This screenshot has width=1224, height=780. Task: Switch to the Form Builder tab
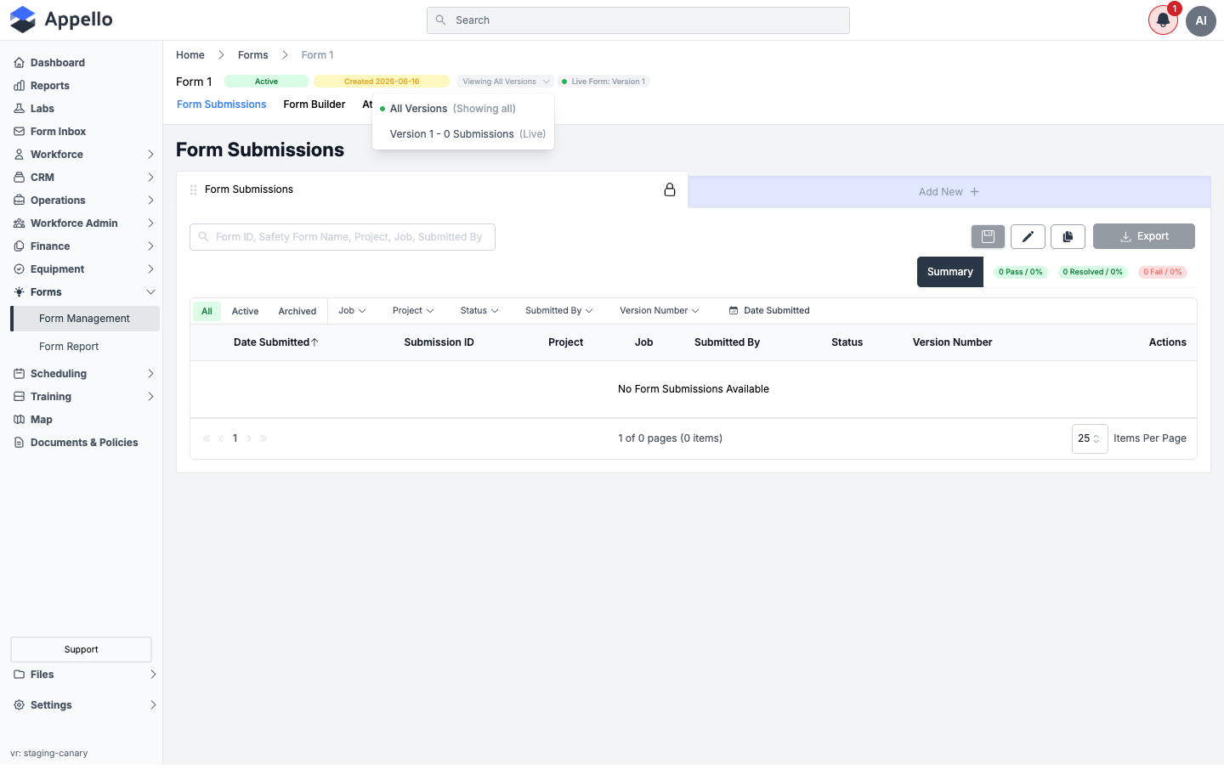click(314, 105)
